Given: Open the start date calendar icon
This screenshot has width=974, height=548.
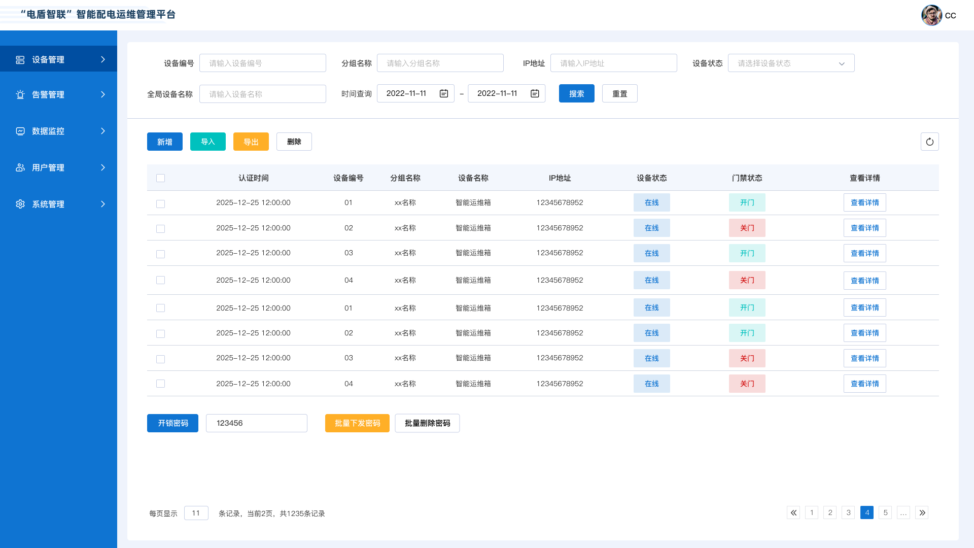Looking at the screenshot, I should point(443,93).
